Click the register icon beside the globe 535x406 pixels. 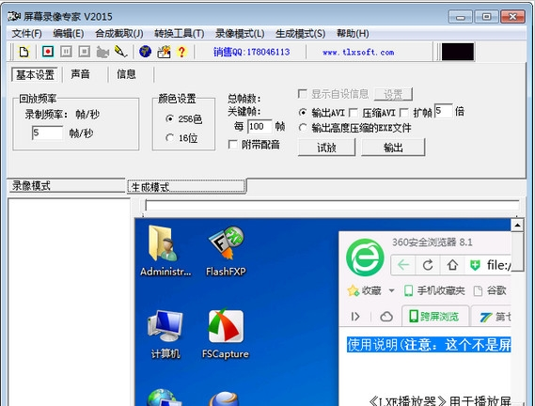pyautogui.click(x=164, y=52)
